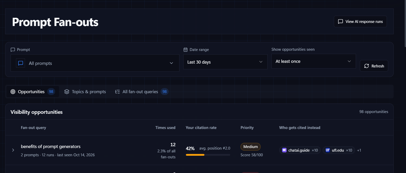Click the layers icon on Topics & prompts
This screenshot has height=173, width=406.
point(67,92)
